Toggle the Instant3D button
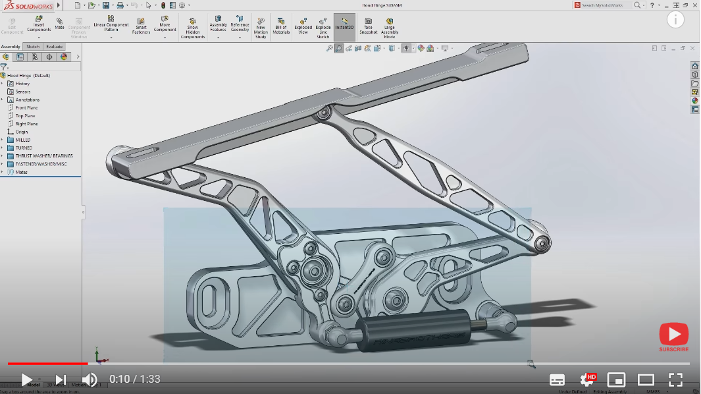The height and width of the screenshot is (394, 701). pyautogui.click(x=344, y=27)
